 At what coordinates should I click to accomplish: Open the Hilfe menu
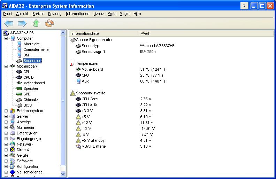click(137, 14)
